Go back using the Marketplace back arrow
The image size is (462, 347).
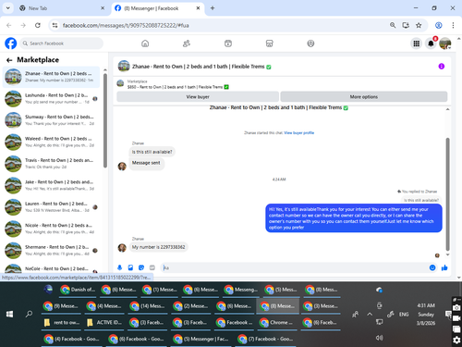9,60
